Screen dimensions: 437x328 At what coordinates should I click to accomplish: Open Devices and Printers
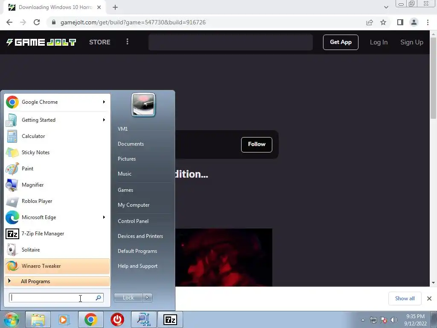140,236
